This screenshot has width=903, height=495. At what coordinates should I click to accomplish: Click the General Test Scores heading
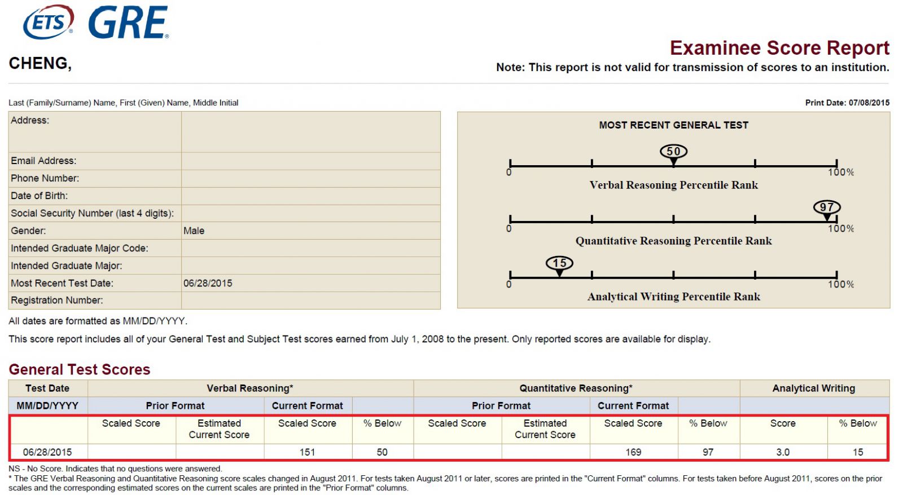coord(80,369)
